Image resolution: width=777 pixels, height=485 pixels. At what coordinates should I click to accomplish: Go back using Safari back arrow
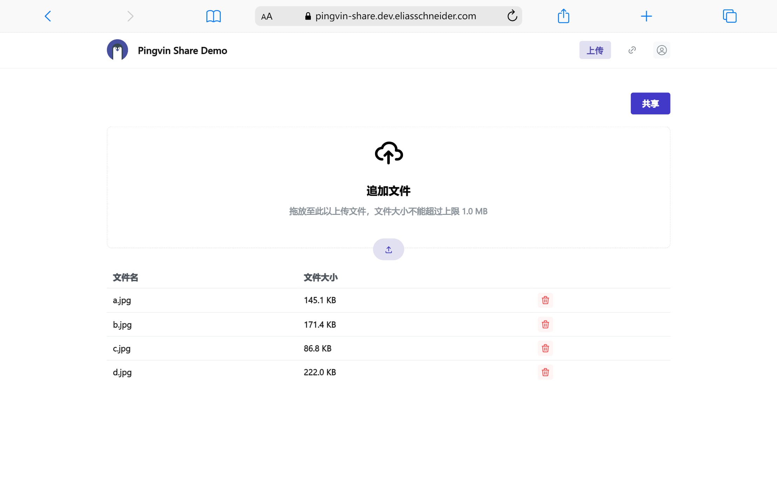pyautogui.click(x=48, y=16)
